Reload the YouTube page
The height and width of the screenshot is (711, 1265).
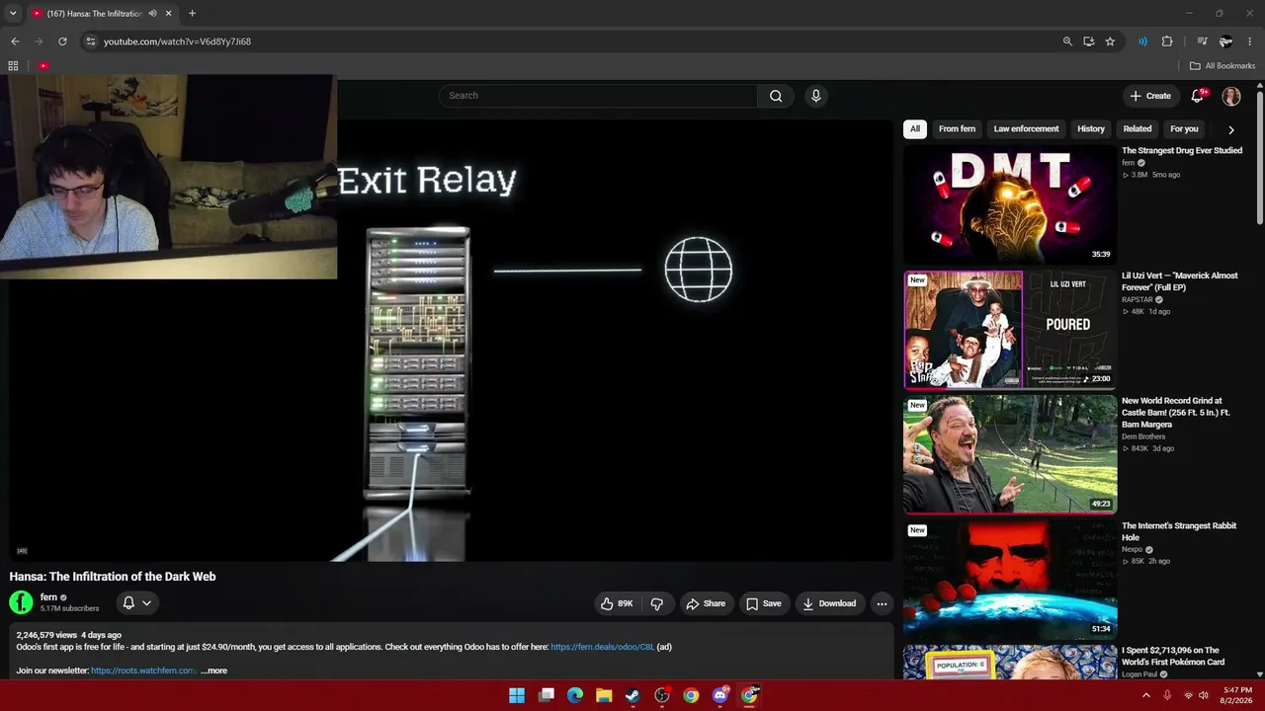coord(62,41)
